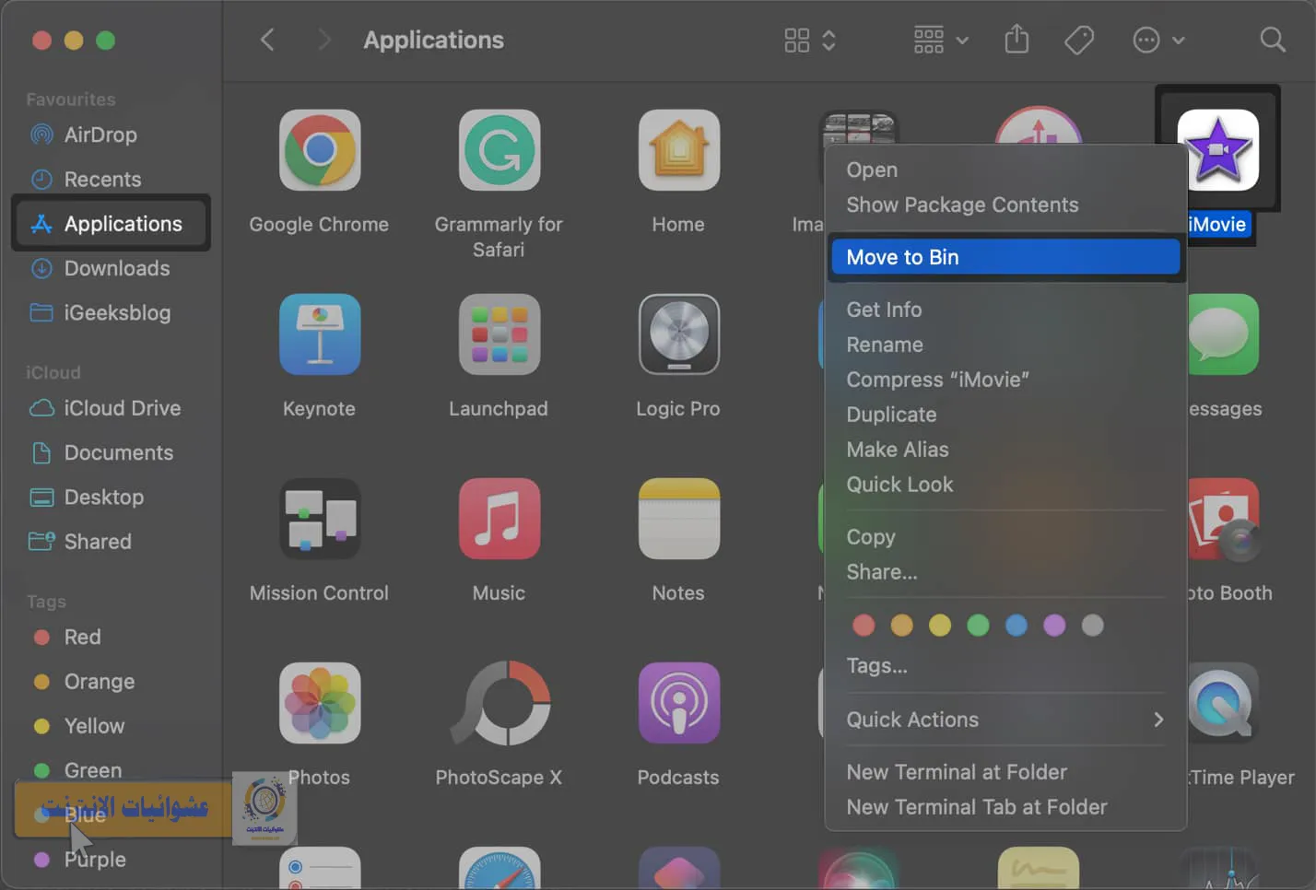Choose Copy in context menu
Screen dimensions: 1316x890
point(871,537)
